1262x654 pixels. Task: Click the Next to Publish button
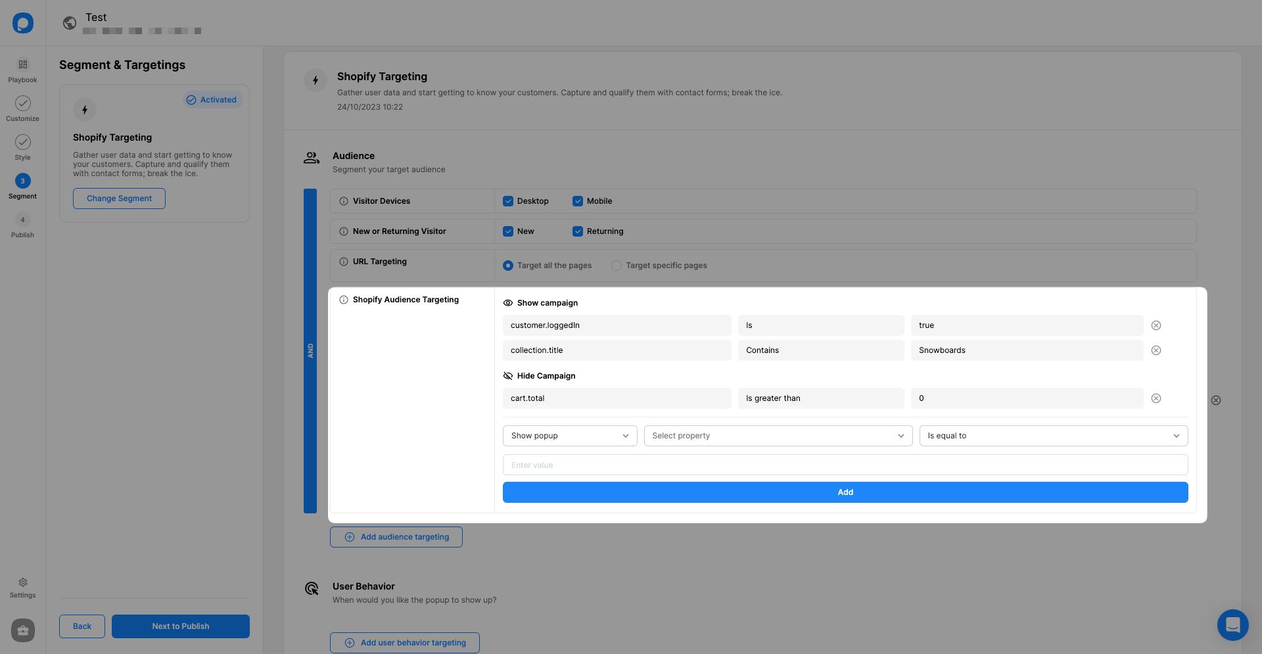181,626
